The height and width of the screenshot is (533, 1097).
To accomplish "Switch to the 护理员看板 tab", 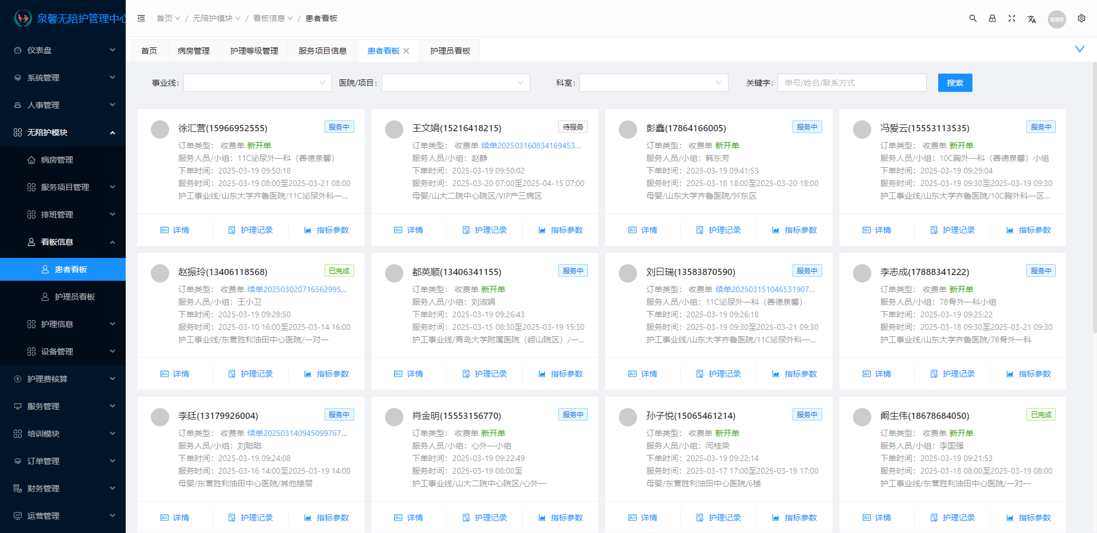I will (x=450, y=51).
